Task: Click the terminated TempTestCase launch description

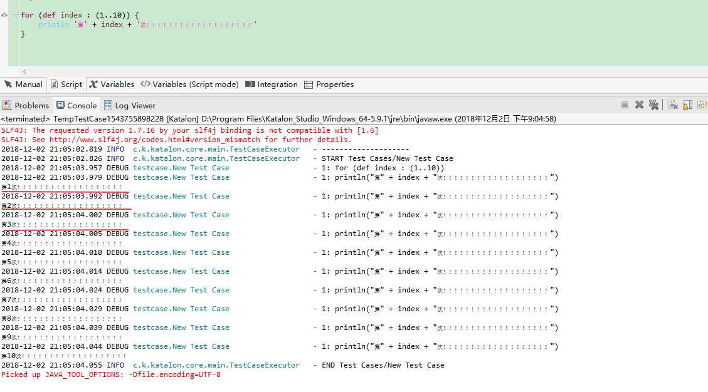Action: (278, 119)
